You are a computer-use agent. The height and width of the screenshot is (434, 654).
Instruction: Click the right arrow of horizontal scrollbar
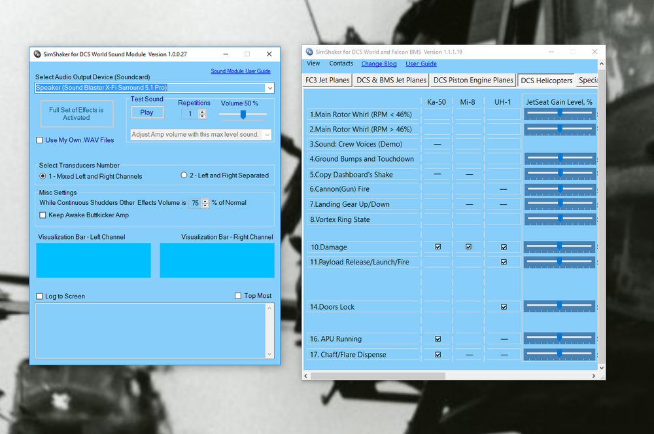(594, 376)
